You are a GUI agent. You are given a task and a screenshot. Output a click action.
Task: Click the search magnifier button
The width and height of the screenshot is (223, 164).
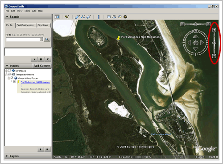[x=47, y=40]
